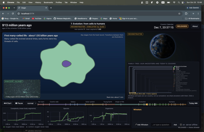Image resolution: width=204 pixels, height=132 pixels.
Task: Open the Edit menu
Action: pos(24,2)
